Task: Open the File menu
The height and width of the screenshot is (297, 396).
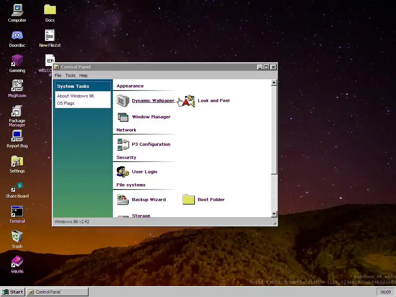Action: pos(58,75)
